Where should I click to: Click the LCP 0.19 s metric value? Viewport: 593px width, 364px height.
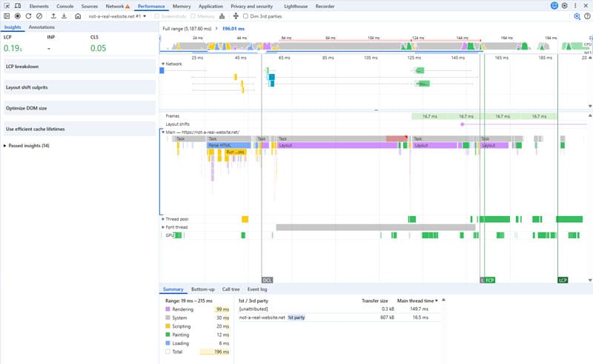coord(13,48)
